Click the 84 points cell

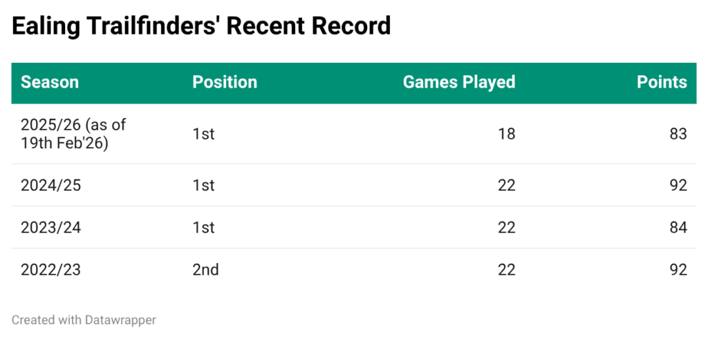[x=678, y=227]
